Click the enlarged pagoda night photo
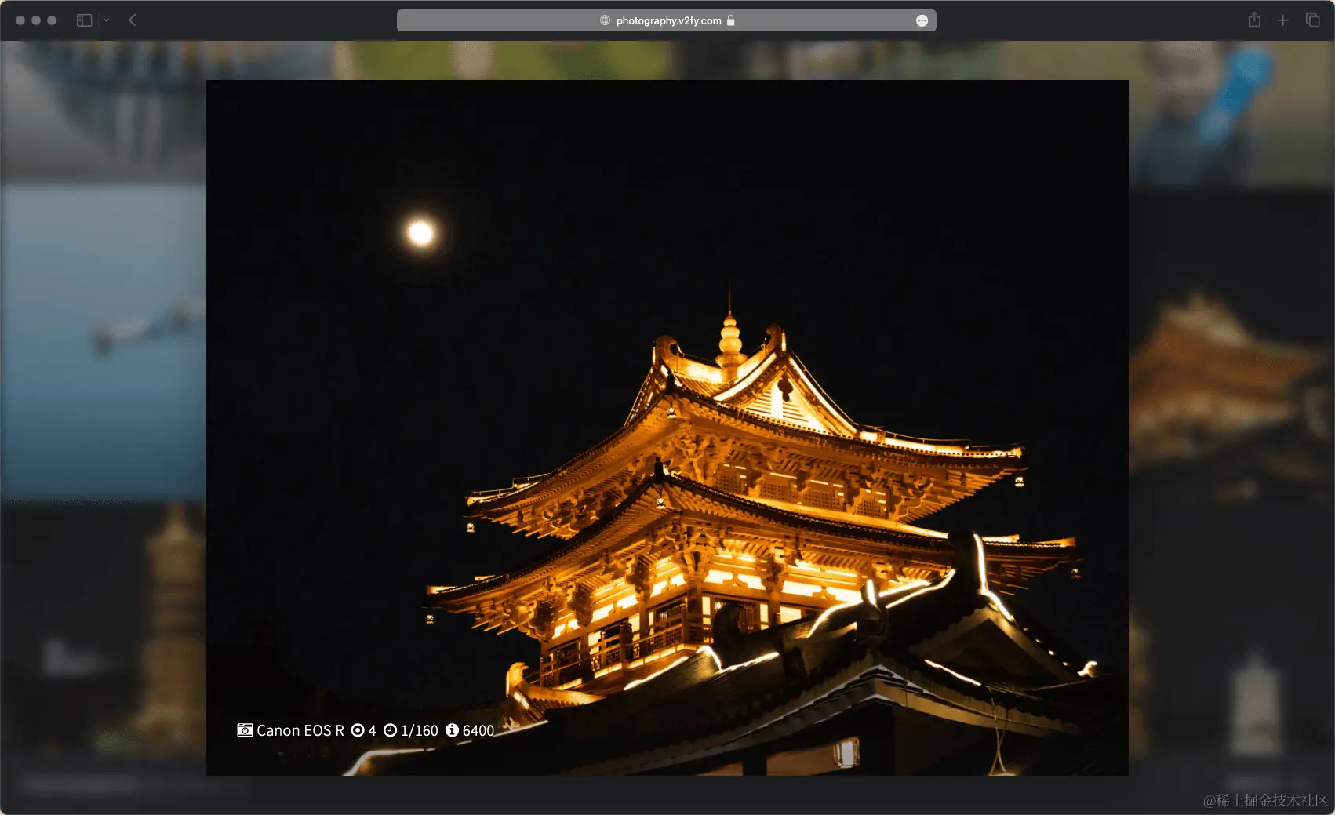 667,428
